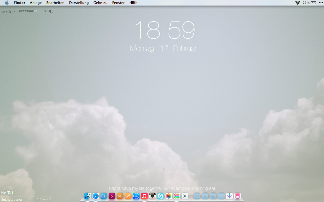Open the Finder menu
Screen dimensions: 324x202
pos(19,3)
